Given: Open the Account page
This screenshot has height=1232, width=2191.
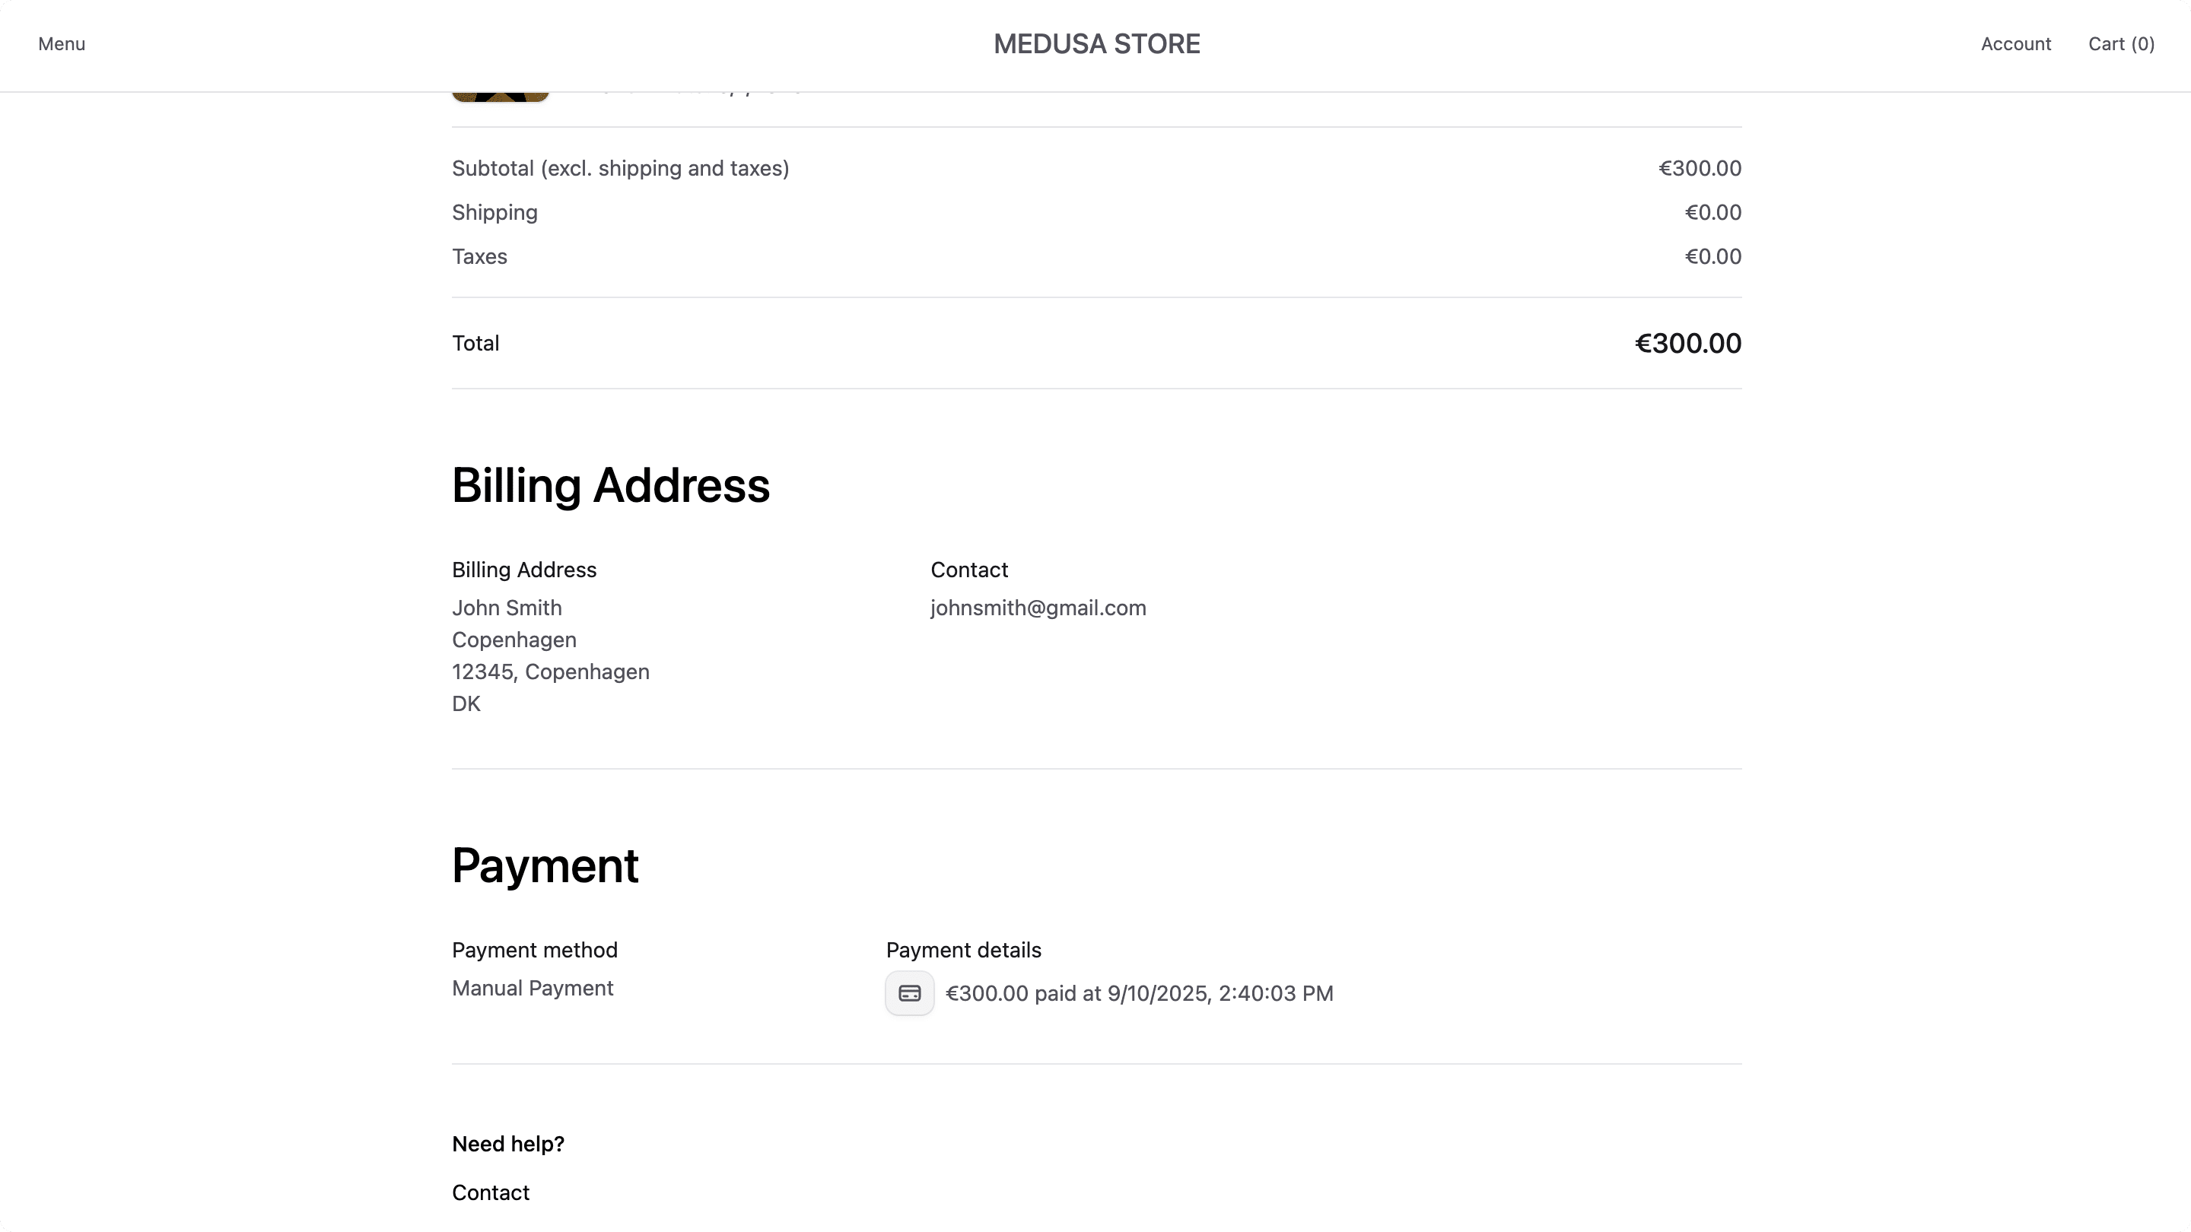Looking at the screenshot, I should 2015,43.
